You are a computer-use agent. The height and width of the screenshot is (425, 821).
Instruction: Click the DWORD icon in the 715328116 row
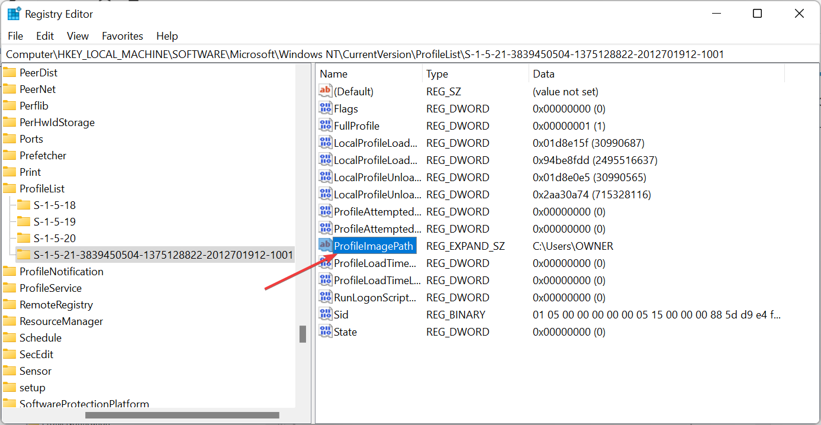(x=326, y=194)
